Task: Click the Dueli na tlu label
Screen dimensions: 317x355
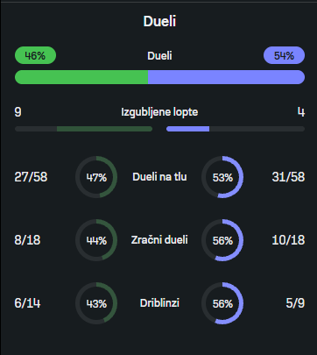Action: click(159, 177)
